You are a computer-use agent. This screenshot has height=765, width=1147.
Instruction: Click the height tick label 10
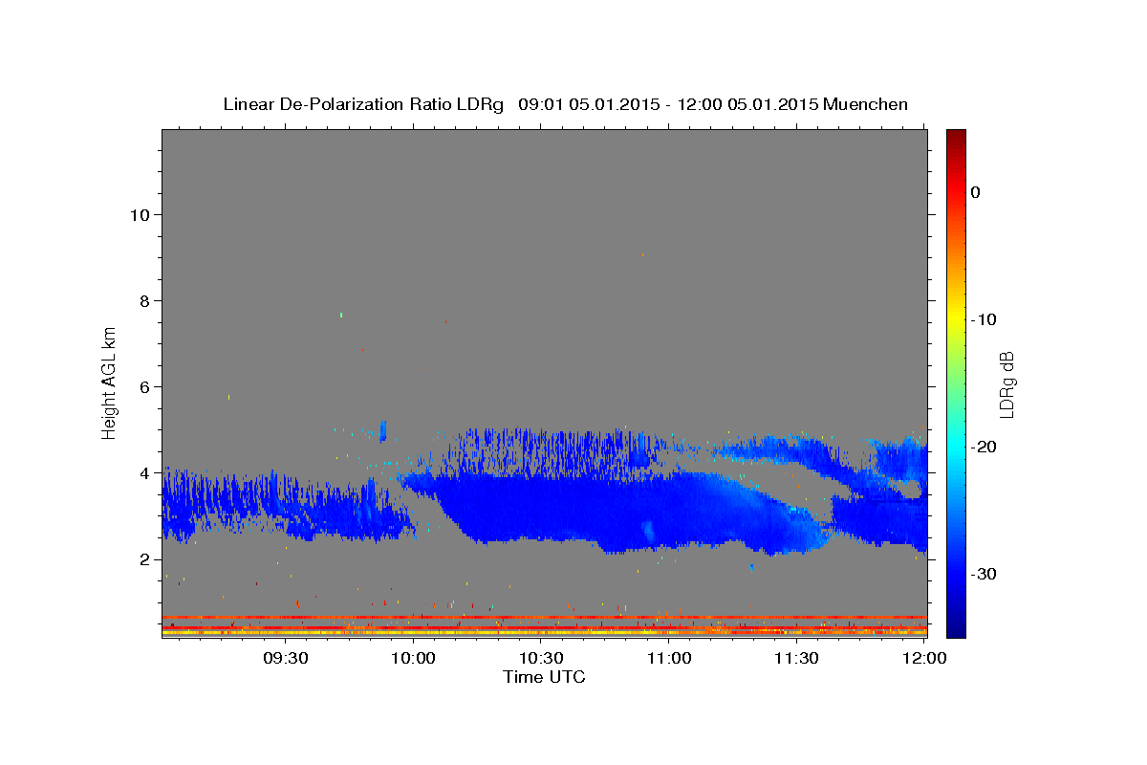point(142,214)
